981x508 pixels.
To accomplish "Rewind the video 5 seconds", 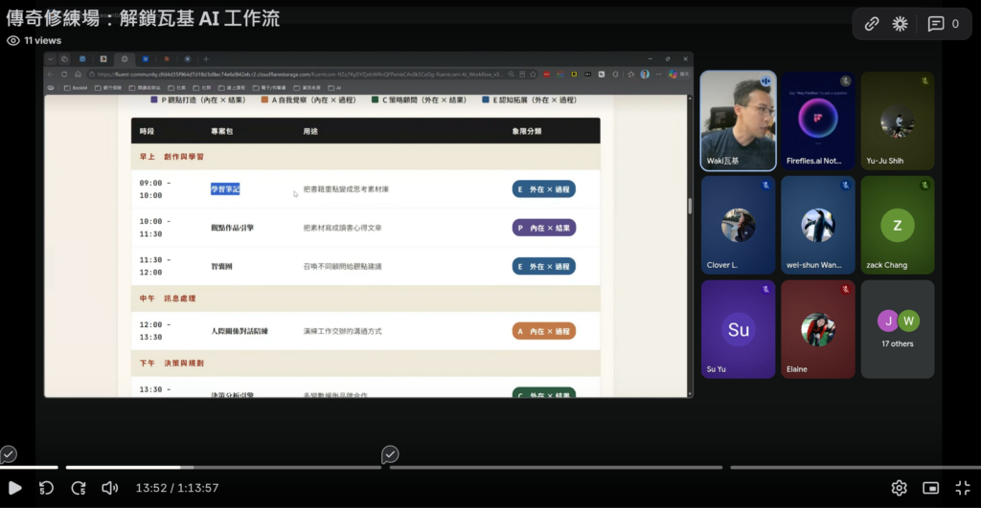I will pos(46,488).
